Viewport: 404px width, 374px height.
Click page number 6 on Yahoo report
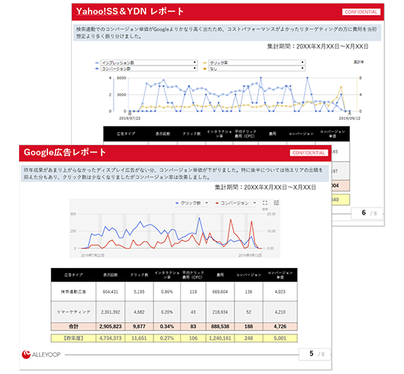(364, 213)
